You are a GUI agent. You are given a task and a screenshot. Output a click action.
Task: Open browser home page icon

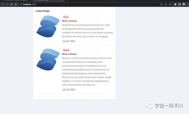(15, 4)
